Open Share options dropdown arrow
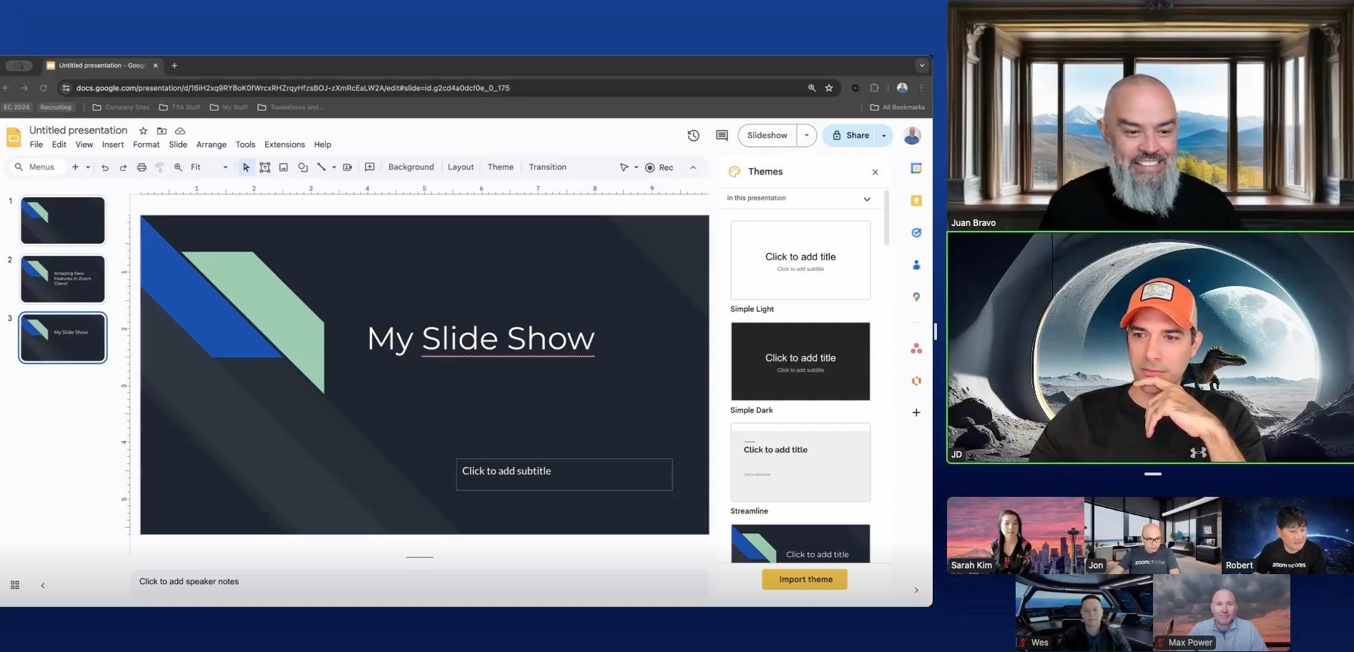Viewport: 1354px width, 652px height. (x=884, y=135)
